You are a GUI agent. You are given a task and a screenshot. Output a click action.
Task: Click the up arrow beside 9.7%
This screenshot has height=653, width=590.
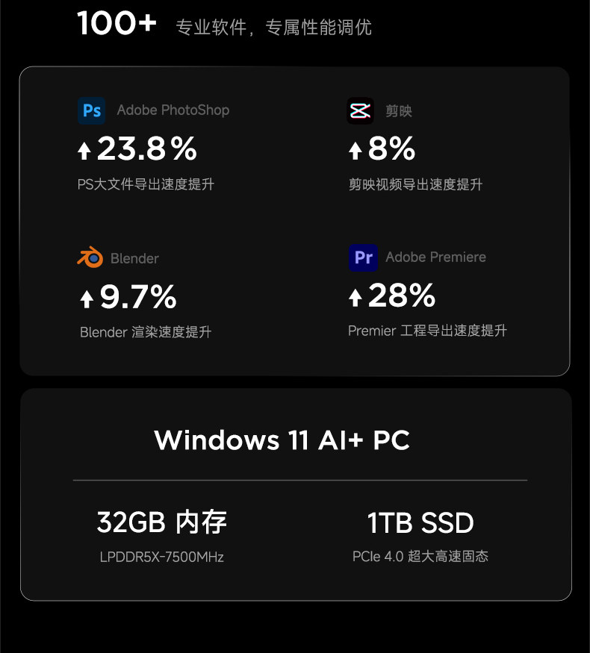coord(87,299)
